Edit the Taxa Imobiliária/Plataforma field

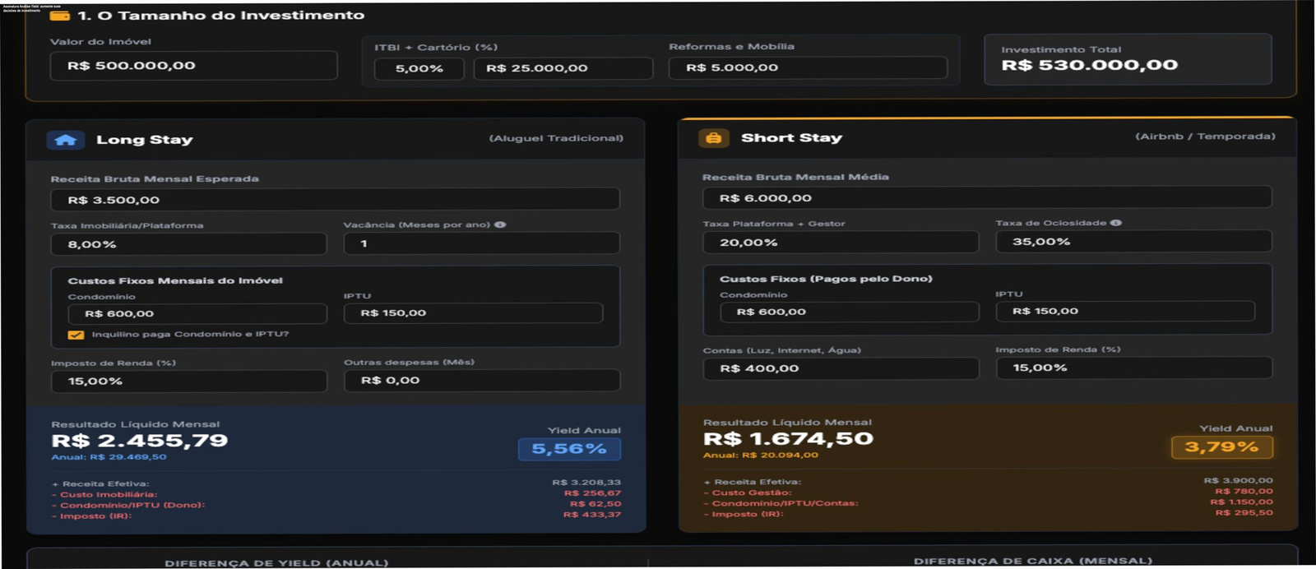tap(188, 244)
